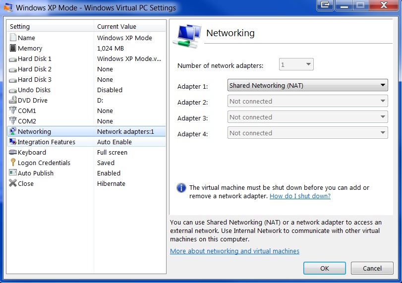Click the Enabled Auto Publish value
The image size is (402, 283).
(x=109, y=173)
